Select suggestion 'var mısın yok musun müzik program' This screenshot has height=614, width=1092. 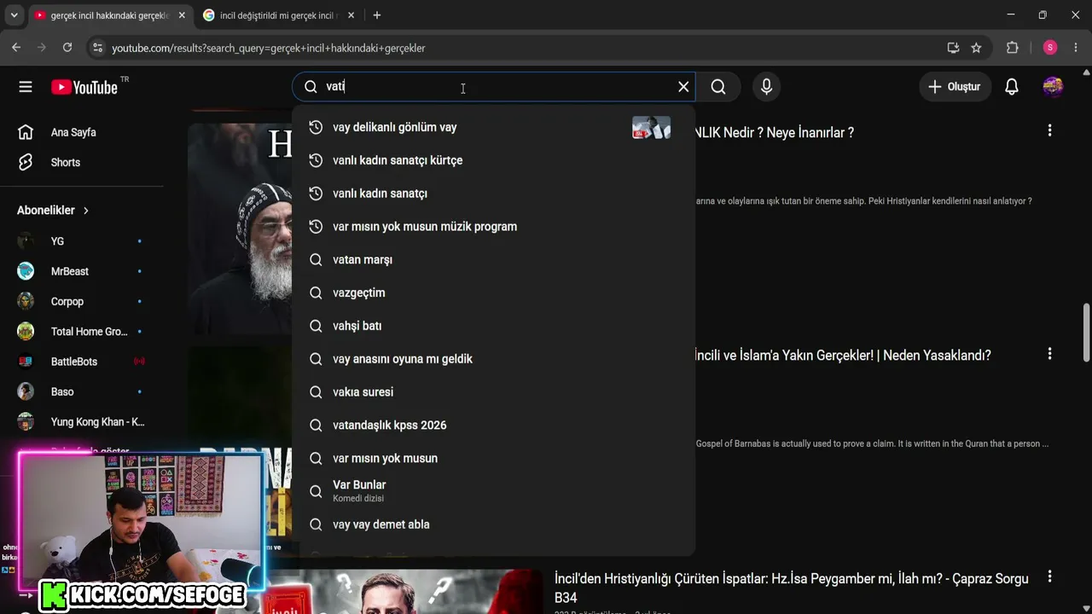[493, 227]
